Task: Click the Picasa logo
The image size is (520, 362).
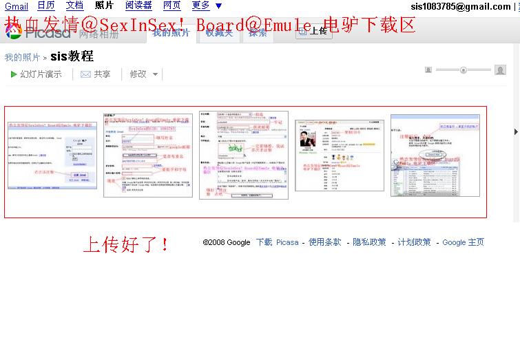Action: pos(38,32)
